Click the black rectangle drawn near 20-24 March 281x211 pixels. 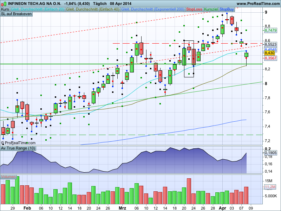tap(189, 59)
